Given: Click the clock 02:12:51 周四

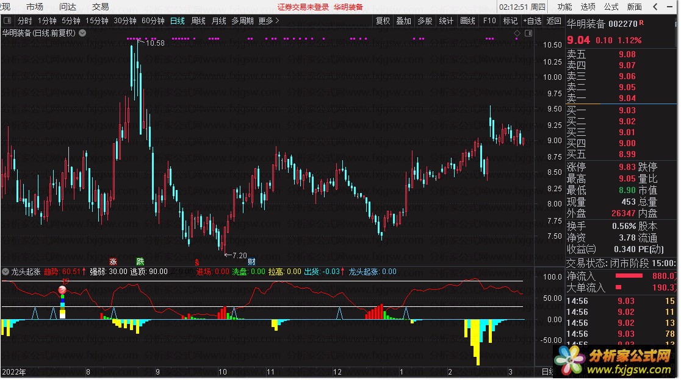Looking at the screenshot, I should [522, 7].
